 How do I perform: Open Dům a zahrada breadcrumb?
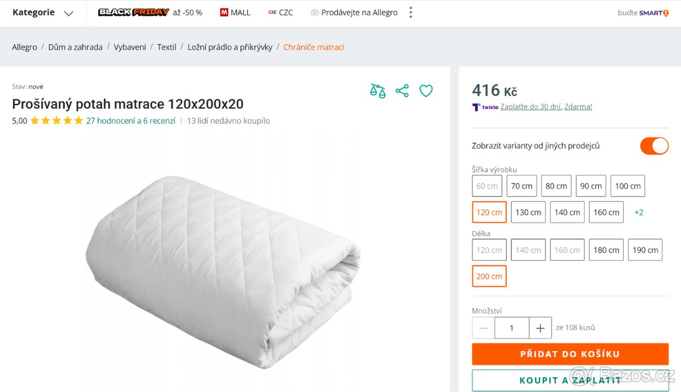(x=75, y=47)
